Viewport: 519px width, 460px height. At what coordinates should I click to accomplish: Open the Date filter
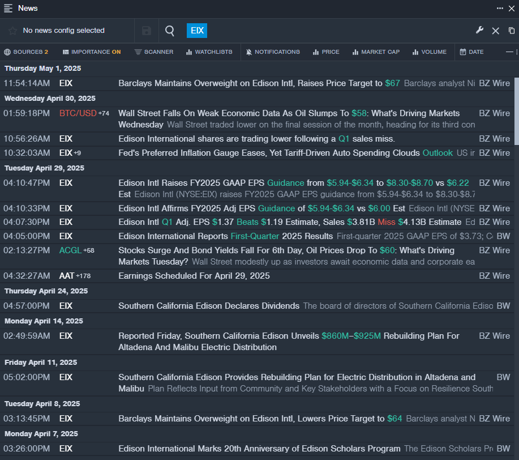point(471,52)
